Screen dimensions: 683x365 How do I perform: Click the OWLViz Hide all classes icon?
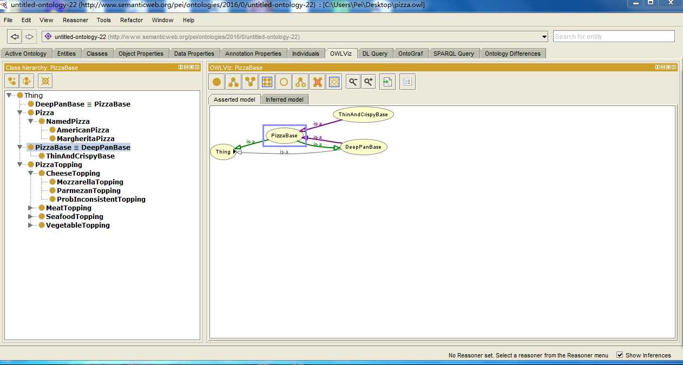[334, 82]
